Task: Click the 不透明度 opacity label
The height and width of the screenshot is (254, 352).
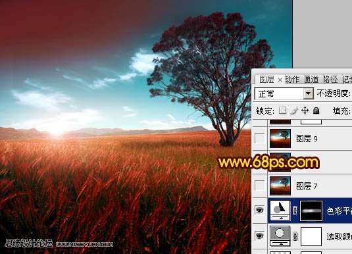Action: point(334,93)
